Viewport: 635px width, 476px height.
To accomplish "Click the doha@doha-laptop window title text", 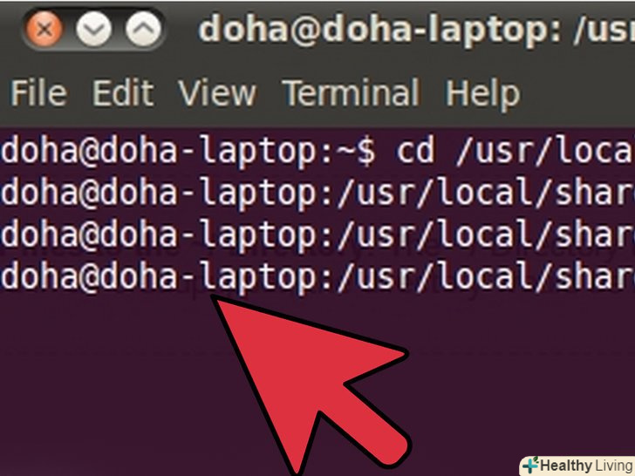I will [416, 30].
